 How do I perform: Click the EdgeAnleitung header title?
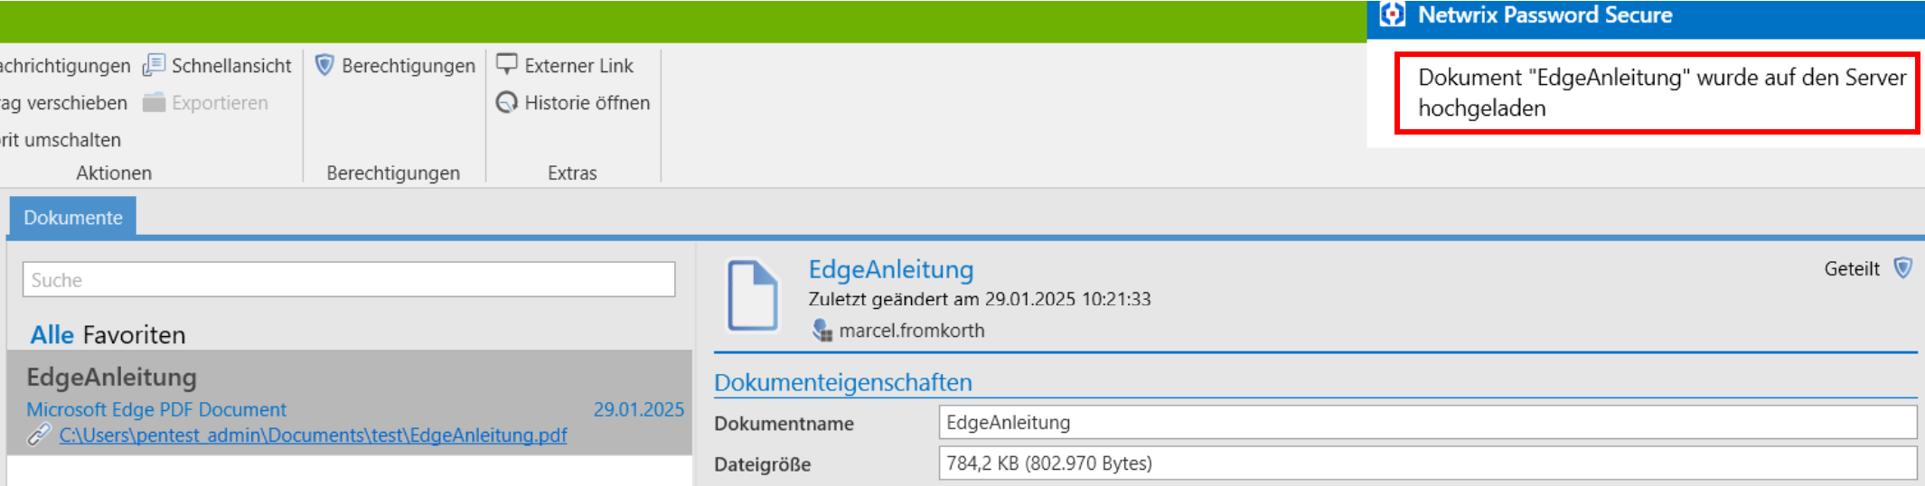(890, 269)
